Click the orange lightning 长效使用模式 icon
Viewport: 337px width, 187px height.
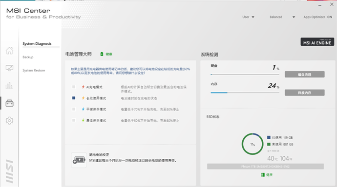pos(83,98)
